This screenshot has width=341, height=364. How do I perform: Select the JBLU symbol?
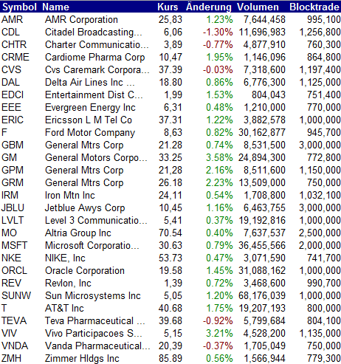(x=13, y=207)
